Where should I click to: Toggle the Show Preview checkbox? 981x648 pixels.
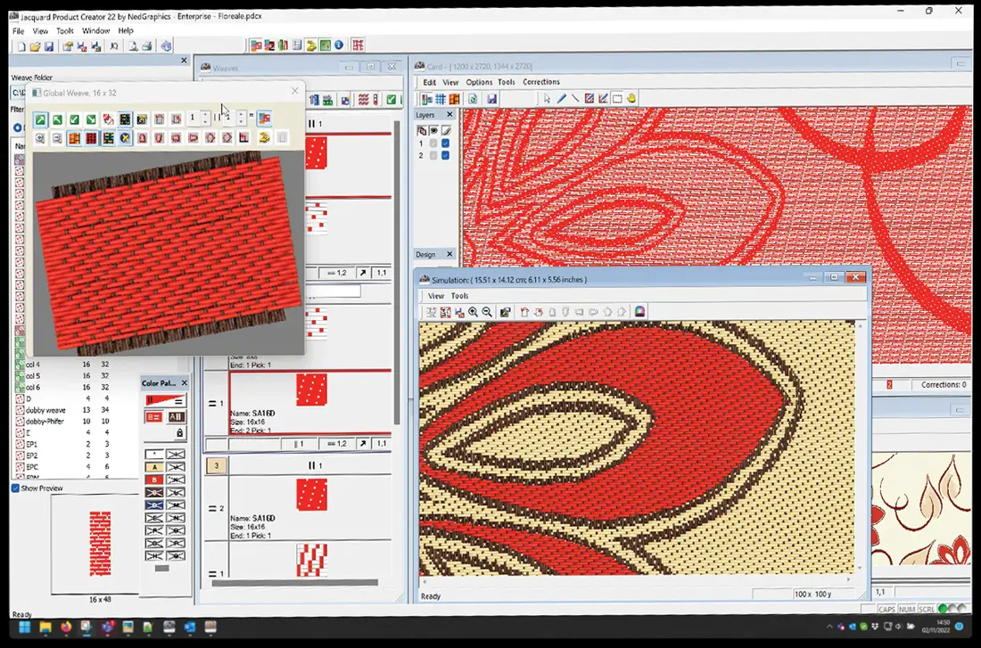[x=16, y=488]
